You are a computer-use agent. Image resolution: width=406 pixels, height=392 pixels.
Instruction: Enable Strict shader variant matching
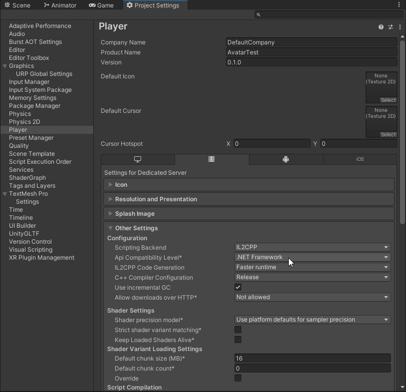coord(238,330)
